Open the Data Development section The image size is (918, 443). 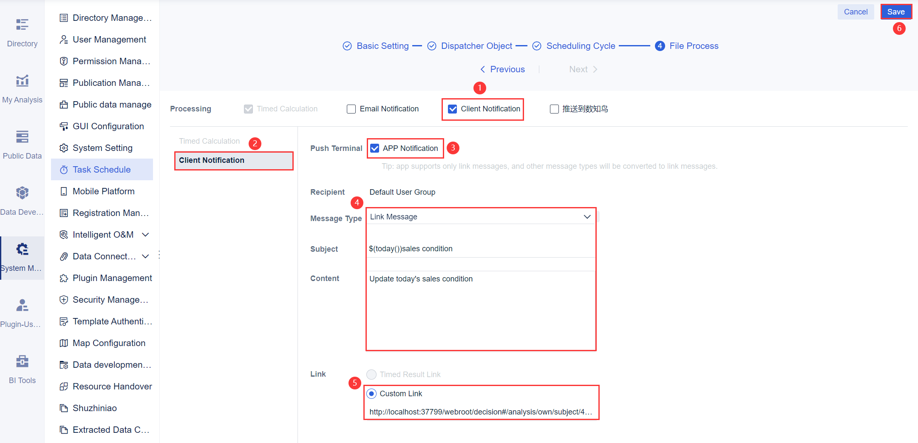22,200
